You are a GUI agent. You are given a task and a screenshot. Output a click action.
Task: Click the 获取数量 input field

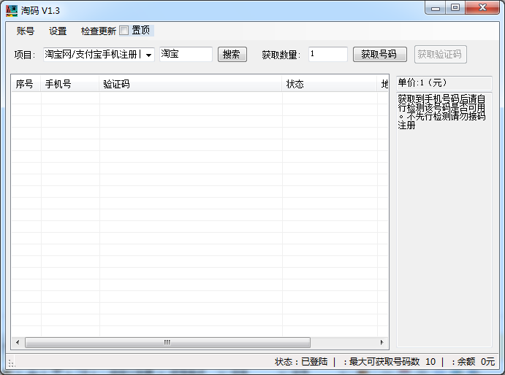(327, 55)
